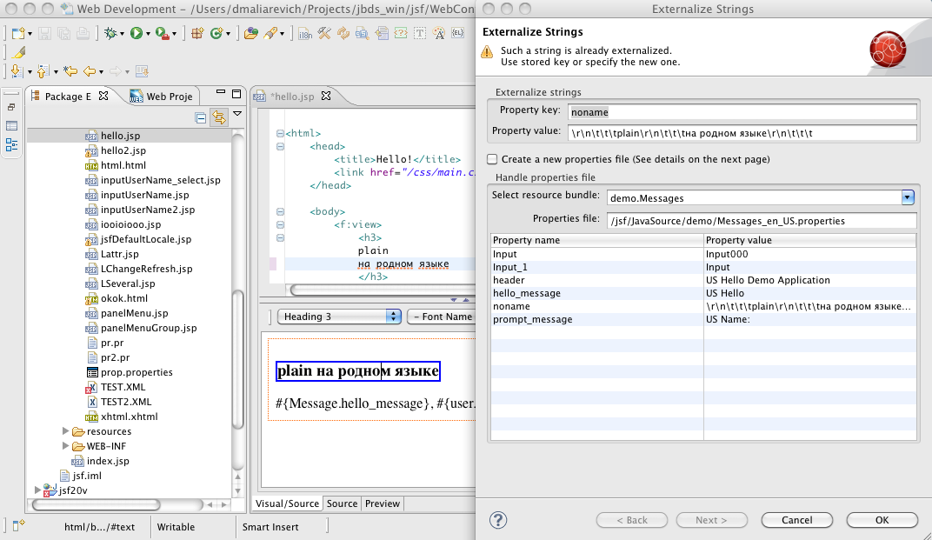Expand the resources folder in tree

pos(66,431)
